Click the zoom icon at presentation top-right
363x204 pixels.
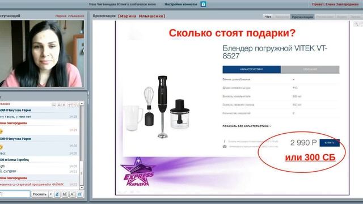[x=356, y=24]
